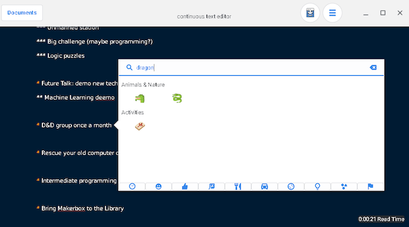Click the 'Logic puzzles' line
Screen dimensions: 409x227
61,56
